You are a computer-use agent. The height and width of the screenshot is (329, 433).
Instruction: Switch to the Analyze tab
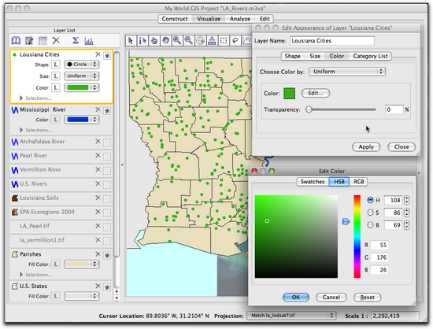240,19
